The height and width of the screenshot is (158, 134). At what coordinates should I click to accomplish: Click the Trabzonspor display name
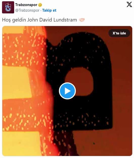(x=26, y=5)
